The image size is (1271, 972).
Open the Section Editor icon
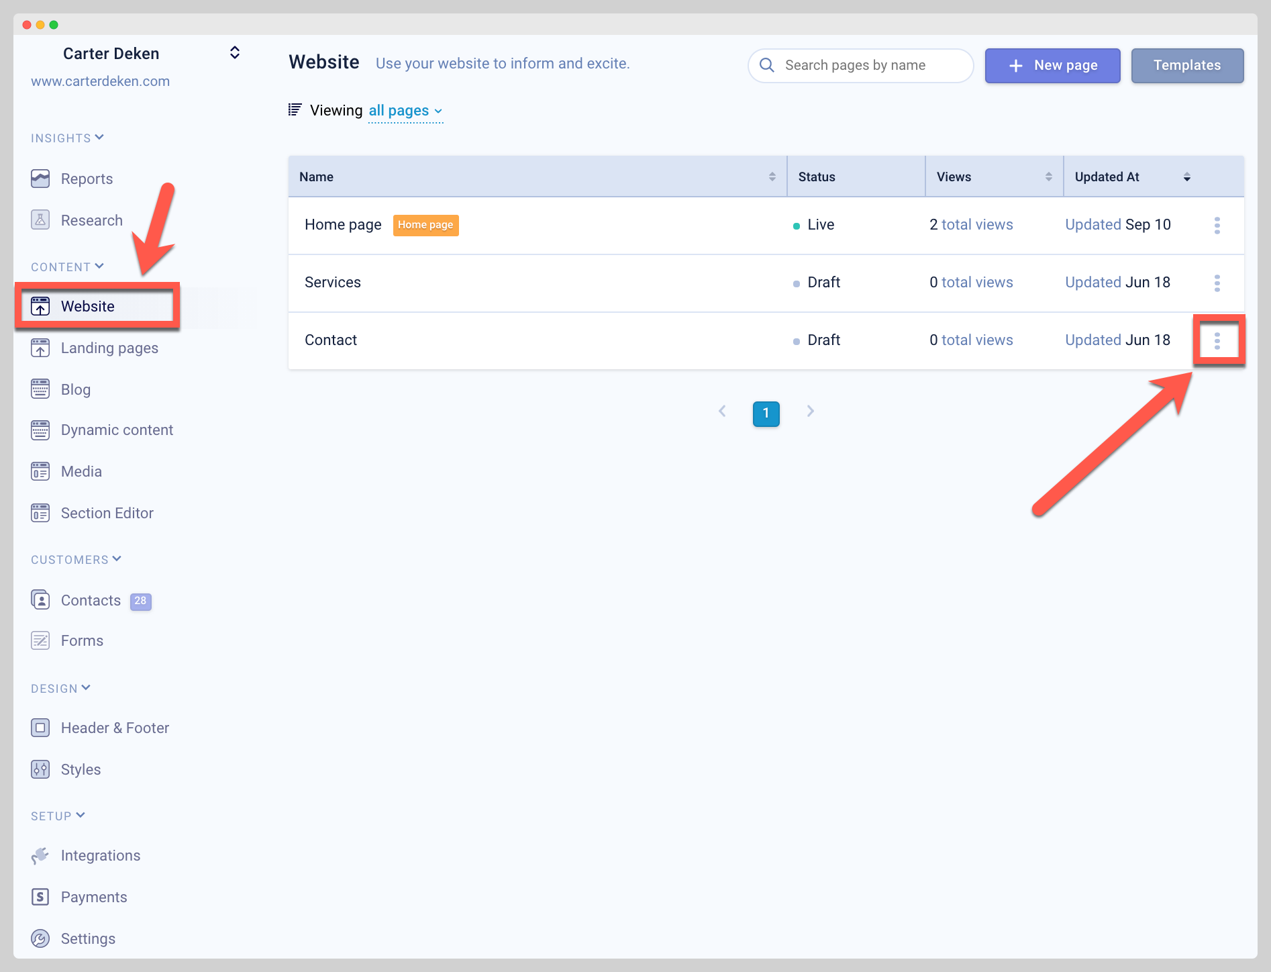pyautogui.click(x=40, y=513)
